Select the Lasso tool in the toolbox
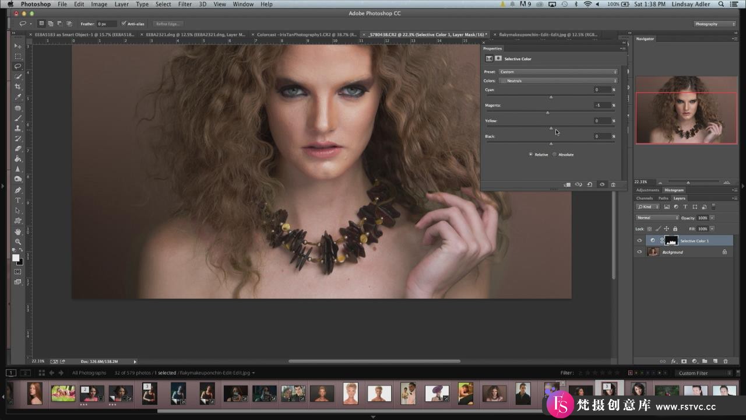The height and width of the screenshot is (420, 746). pos(18,66)
